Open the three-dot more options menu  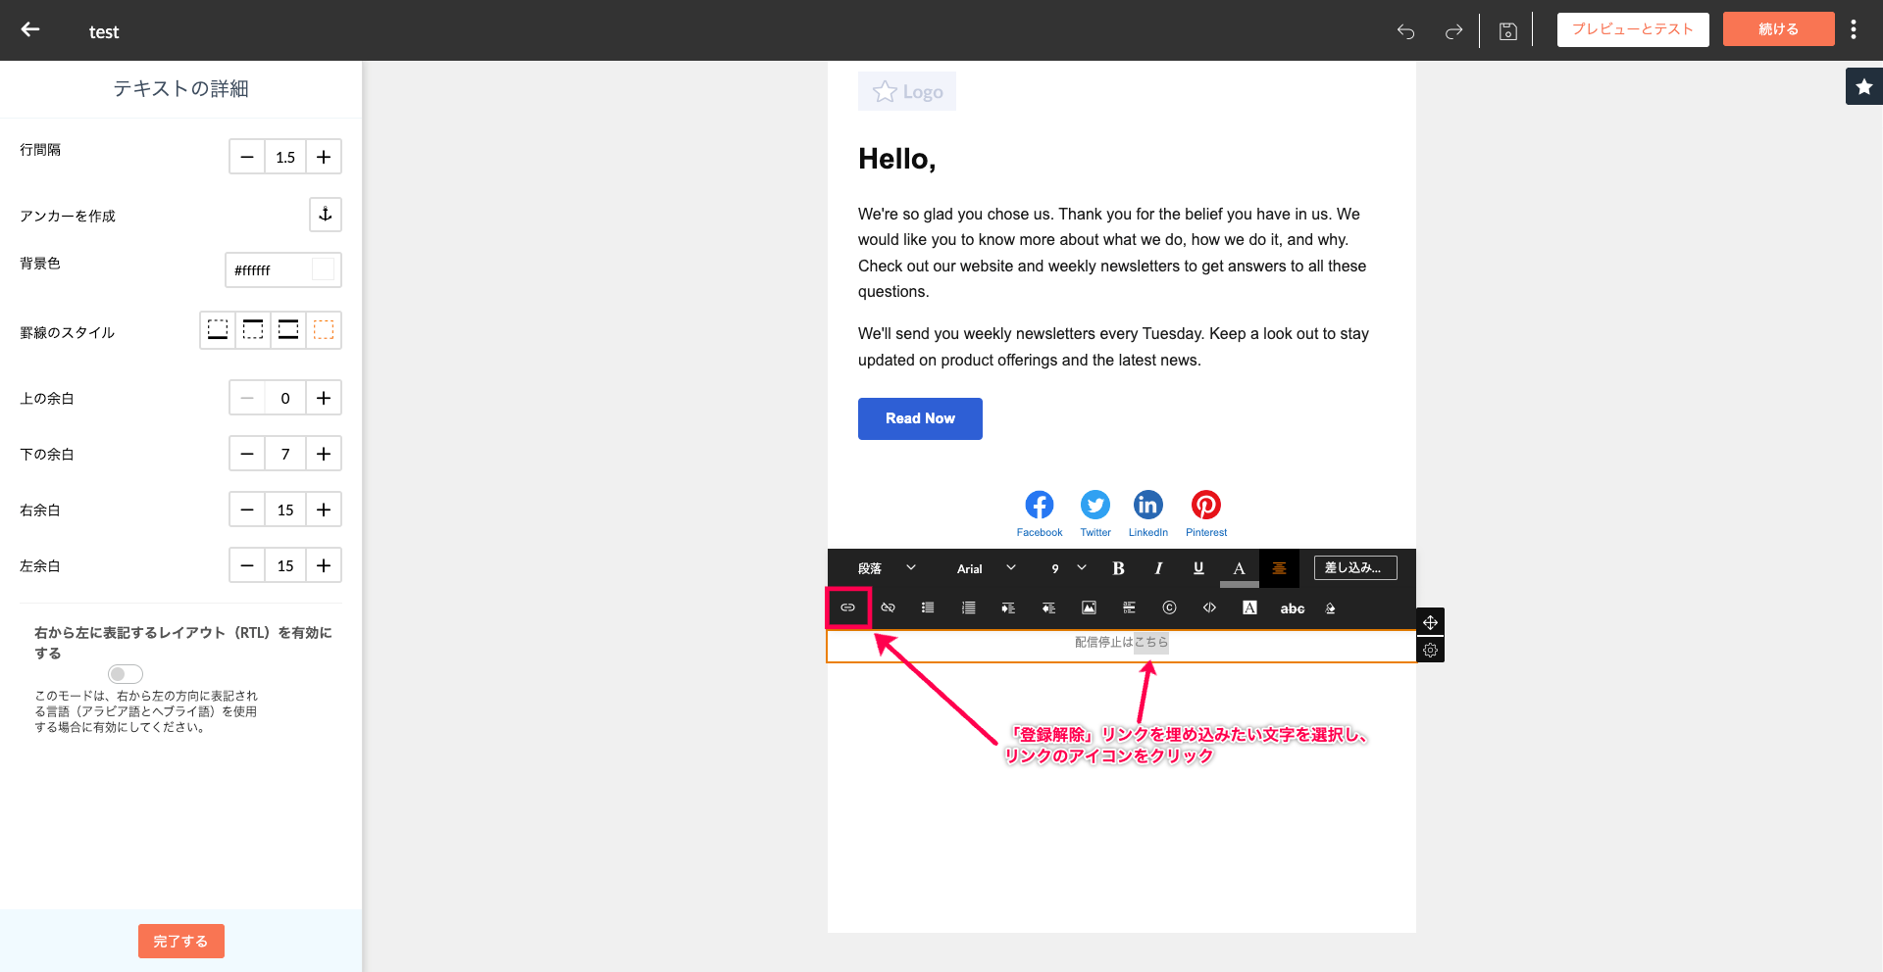[1853, 29]
